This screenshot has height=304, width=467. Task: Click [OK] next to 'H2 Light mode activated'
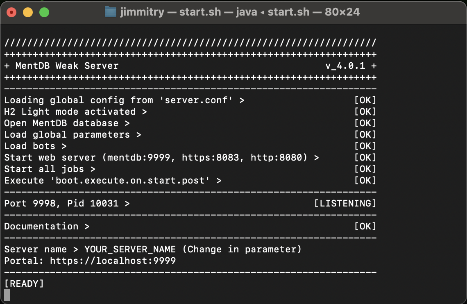(x=365, y=111)
